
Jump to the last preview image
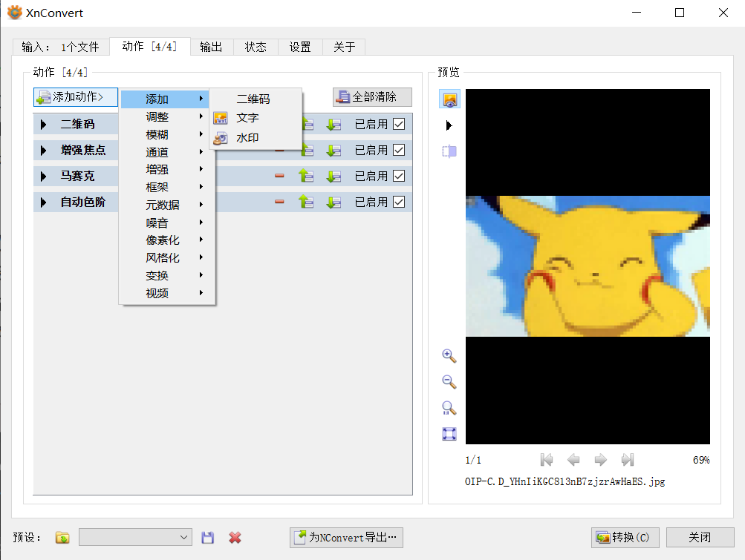click(628, 459)
